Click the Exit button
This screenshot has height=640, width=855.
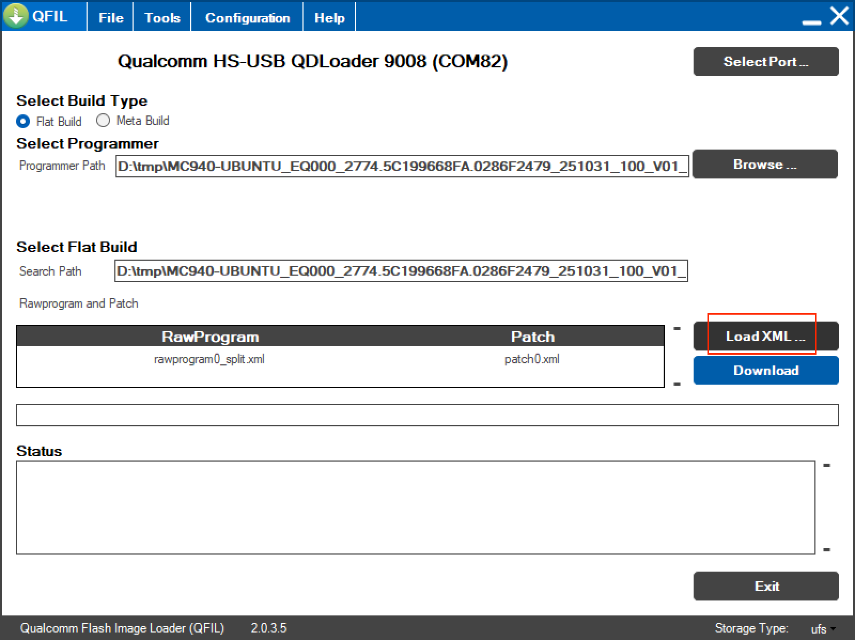click(x=766, y=586)
